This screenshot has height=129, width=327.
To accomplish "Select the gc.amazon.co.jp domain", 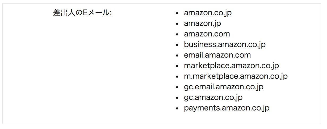I will pos(213,97).
